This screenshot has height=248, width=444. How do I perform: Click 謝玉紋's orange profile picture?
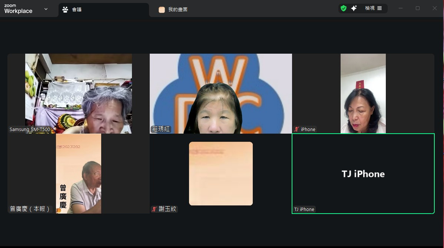221,173
